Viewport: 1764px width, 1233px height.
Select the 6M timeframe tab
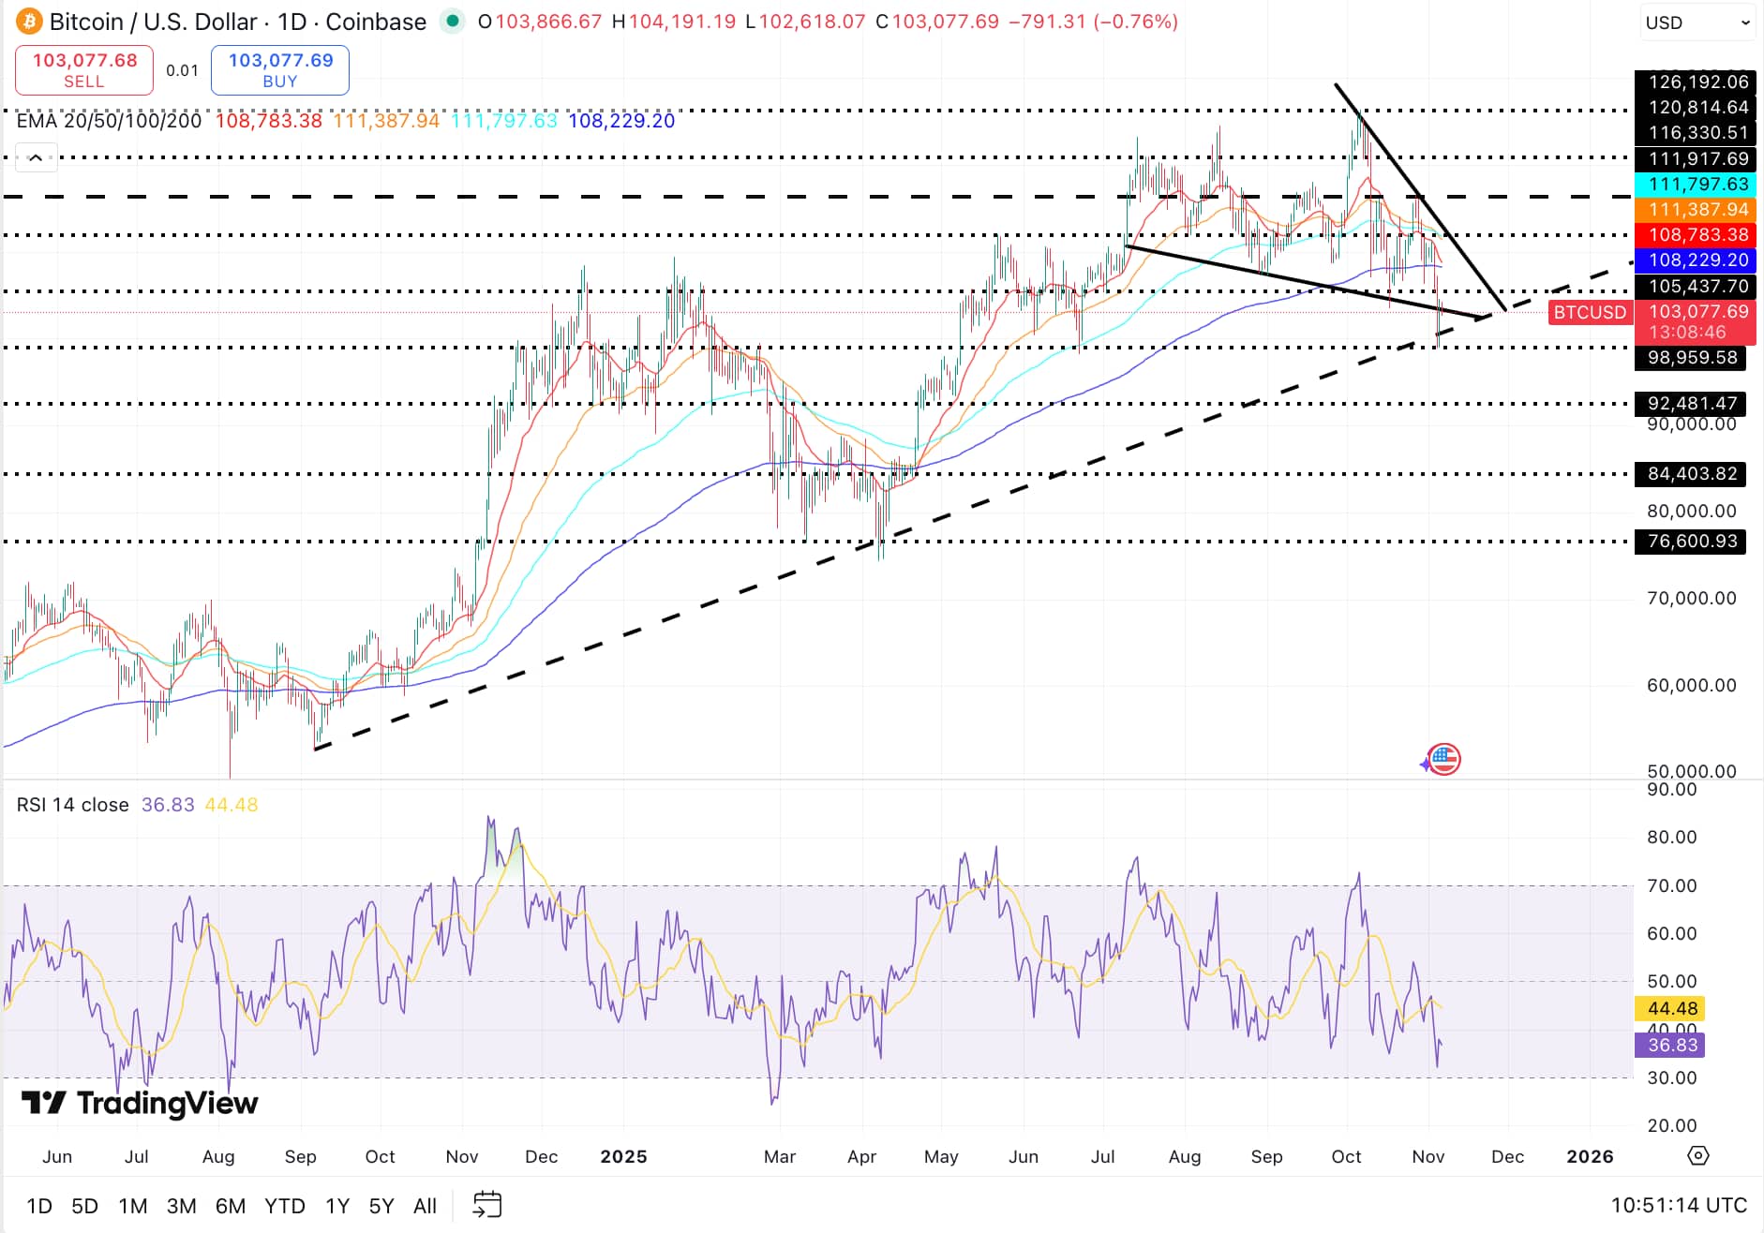pos(230,1206)
